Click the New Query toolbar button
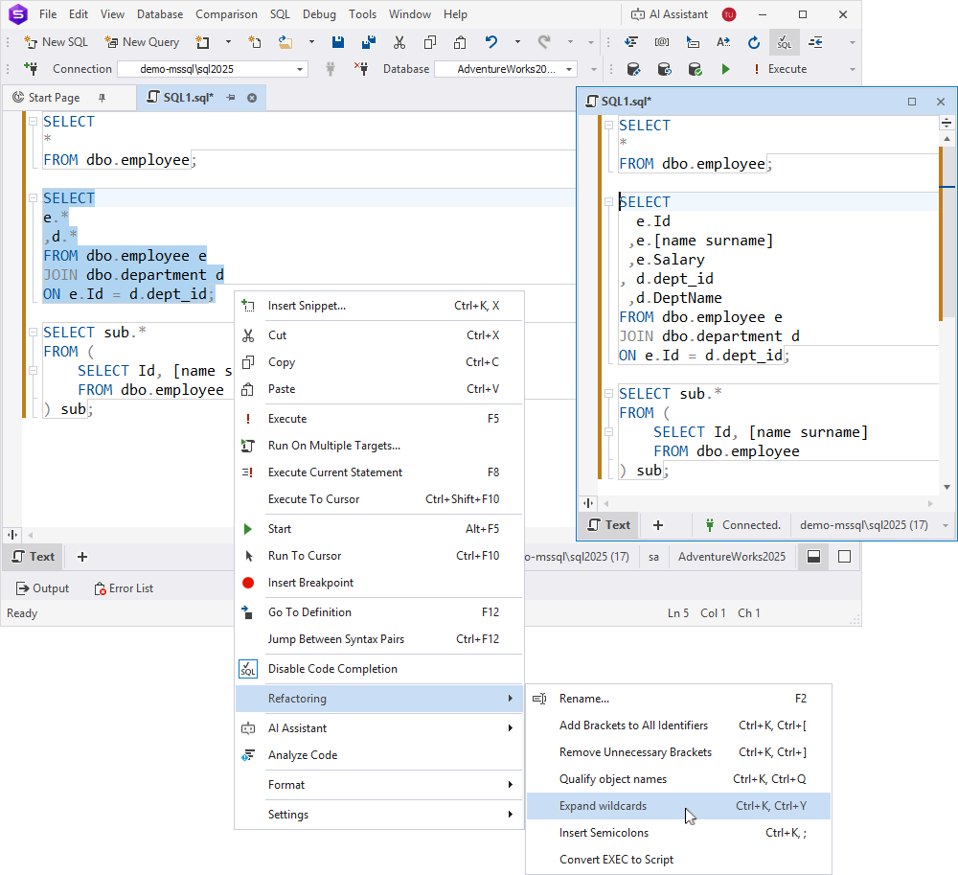This screenshot has height=875, width=958. point(142,42)
